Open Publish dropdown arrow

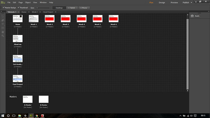(x=191, y=2)
